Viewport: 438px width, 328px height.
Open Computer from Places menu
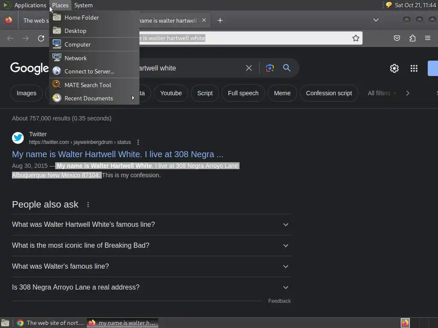[94, 44]
